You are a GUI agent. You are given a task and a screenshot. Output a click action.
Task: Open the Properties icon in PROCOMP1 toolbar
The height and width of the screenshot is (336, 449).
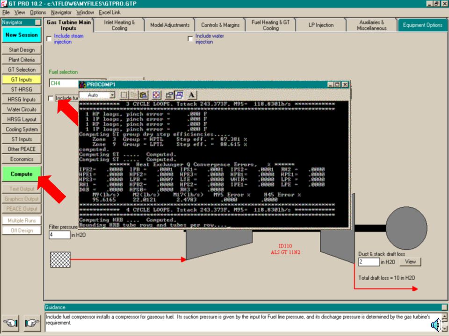(x=169, y=95)
